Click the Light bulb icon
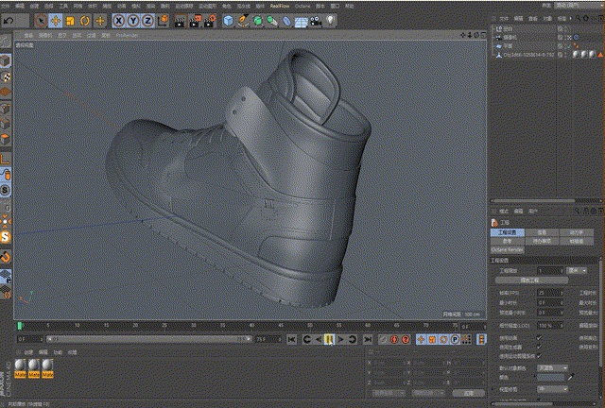Image resolution: width=605 pixels, height=408 pixels. coord(331,21)
